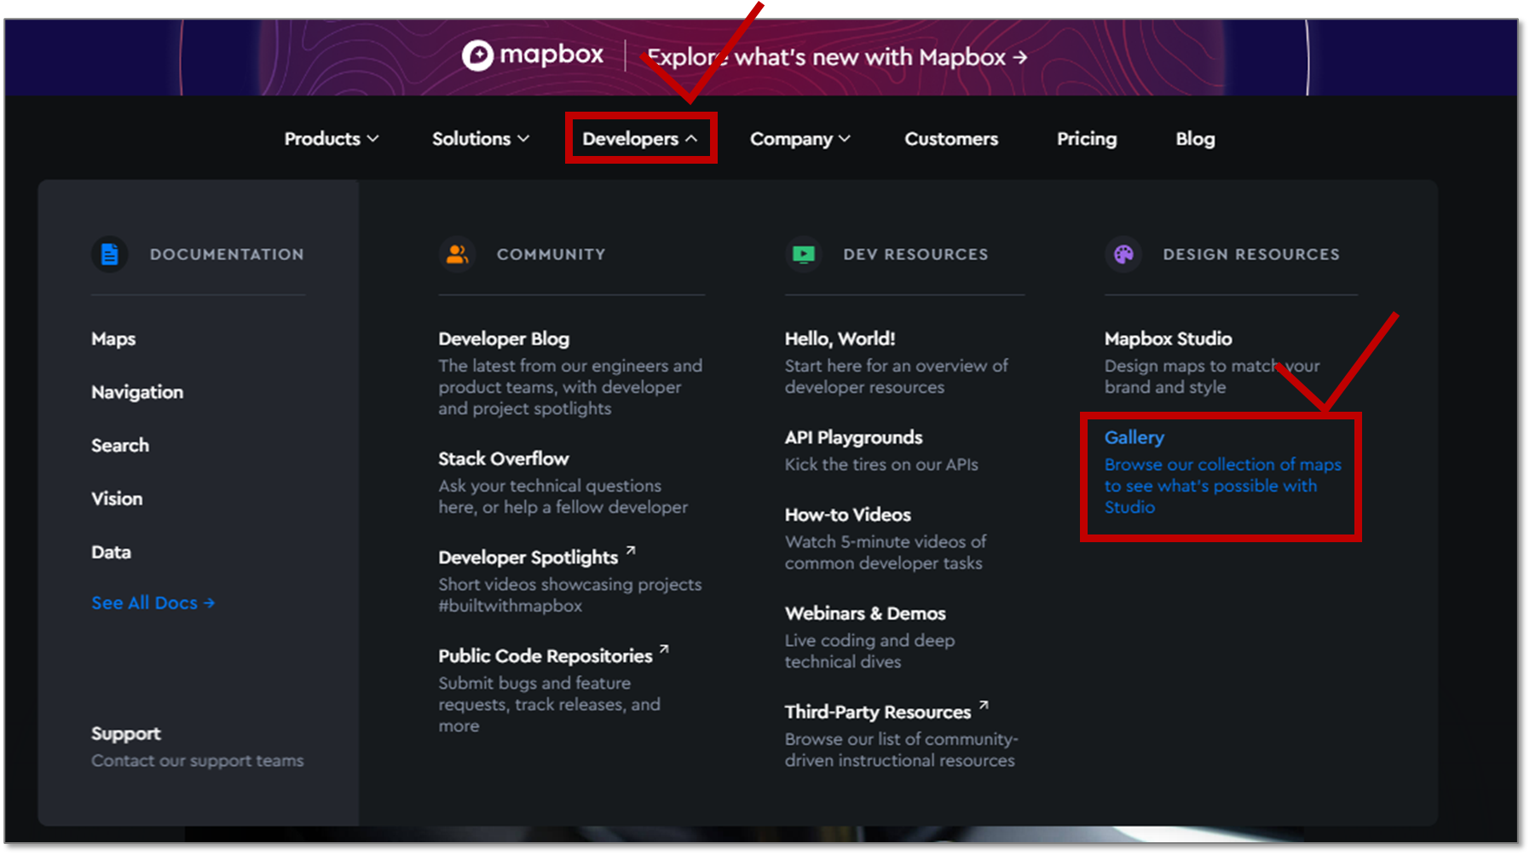Viewport: 1530px width, 855px height.
Task: Open the Vision documentation
Action: [117, 499]
